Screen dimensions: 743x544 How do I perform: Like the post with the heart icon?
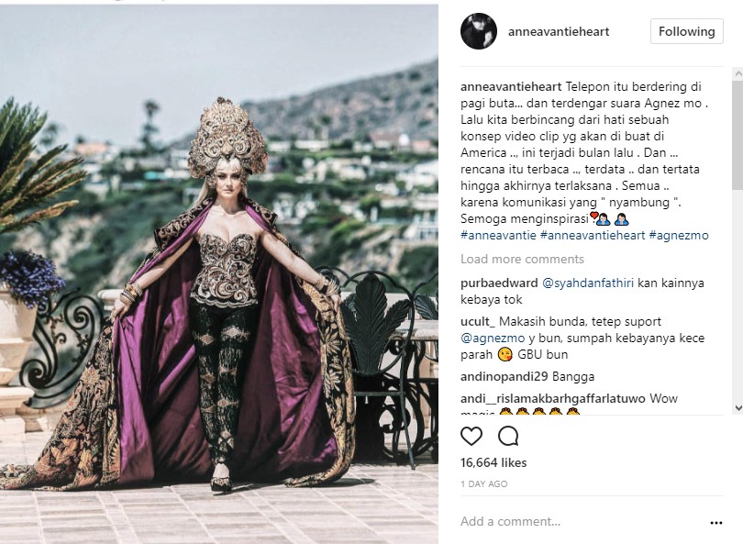click(471, 436)
